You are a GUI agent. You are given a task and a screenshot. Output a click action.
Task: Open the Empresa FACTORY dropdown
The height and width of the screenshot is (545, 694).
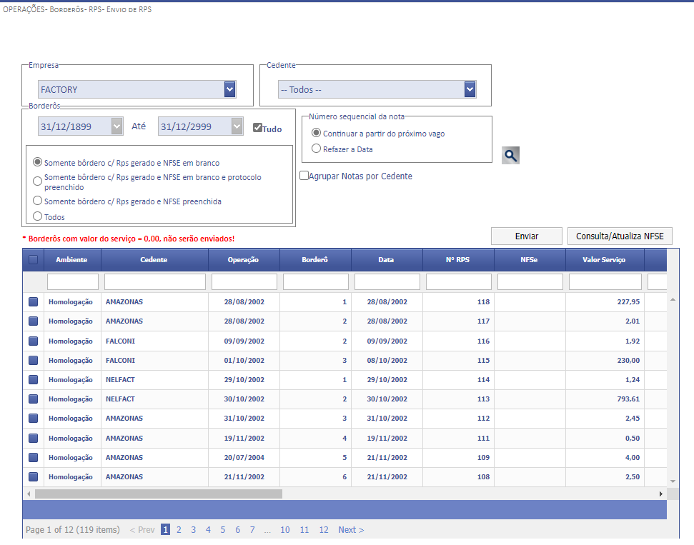pyautogui.click(x=229, y=89)
